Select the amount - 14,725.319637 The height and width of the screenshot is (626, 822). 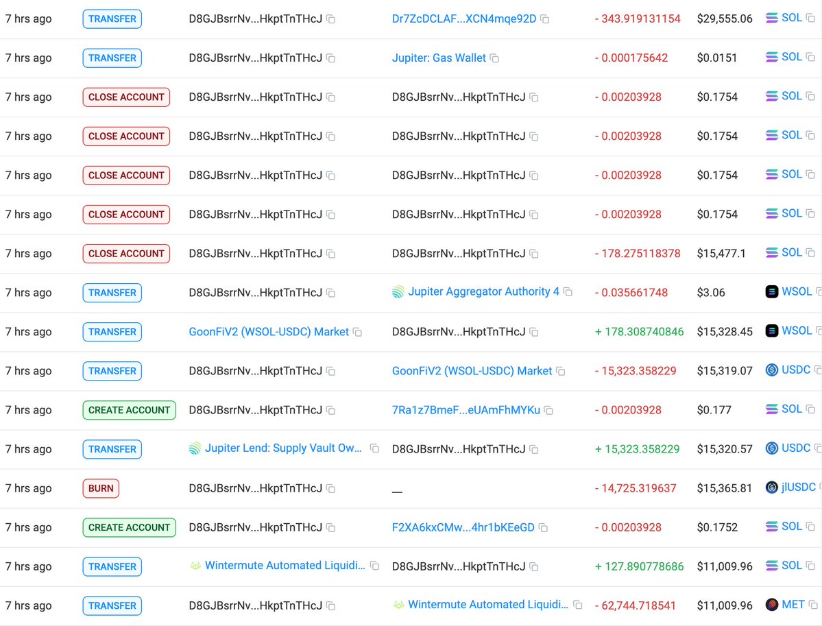tap(636, 488)
